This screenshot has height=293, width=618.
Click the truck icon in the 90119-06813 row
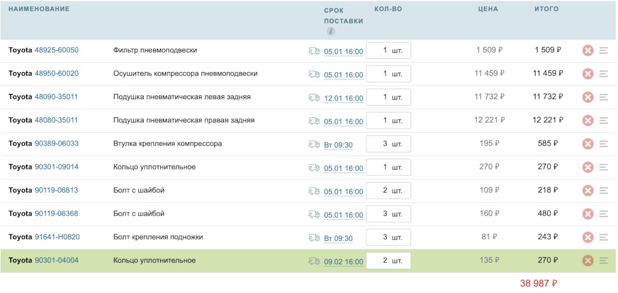(x=314, y=191)
